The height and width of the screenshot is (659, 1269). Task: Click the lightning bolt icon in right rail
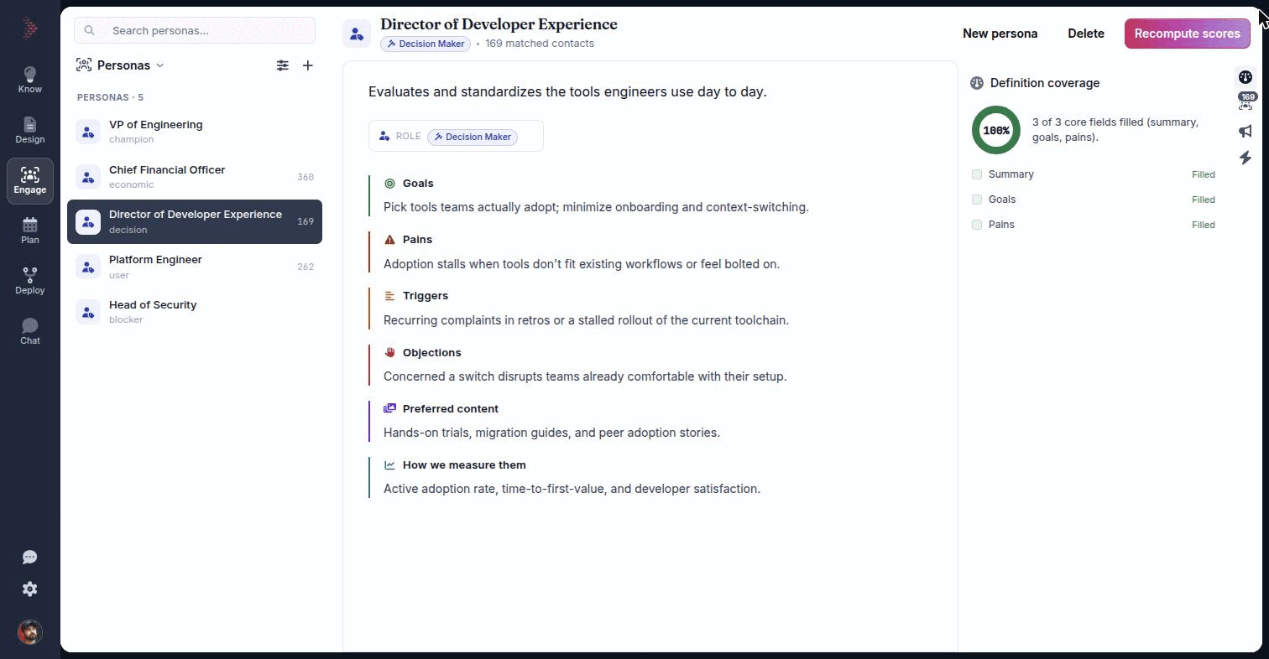pos(1245,158)
